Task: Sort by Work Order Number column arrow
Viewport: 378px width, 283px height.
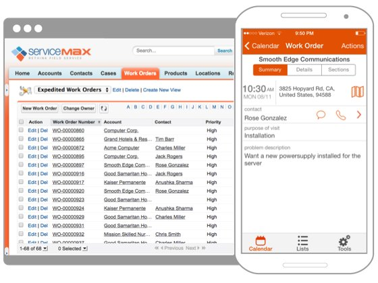Action: coord(99,122)
